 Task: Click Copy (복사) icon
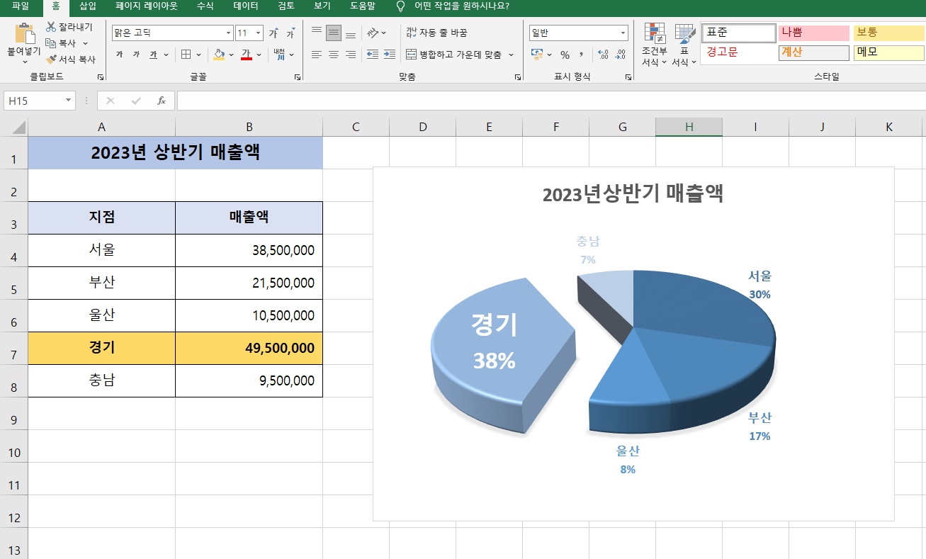(51, 43)
